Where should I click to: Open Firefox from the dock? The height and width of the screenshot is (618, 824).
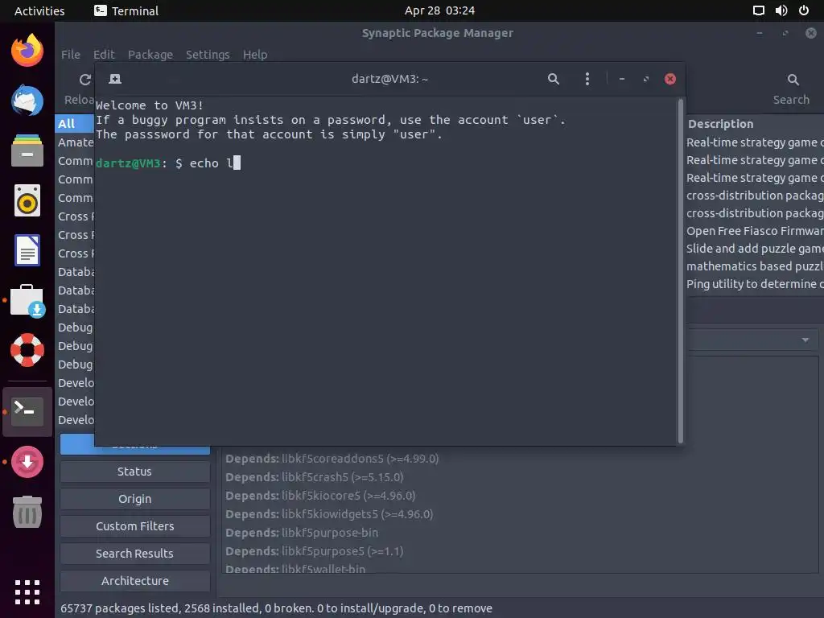[x=27, y=51]
